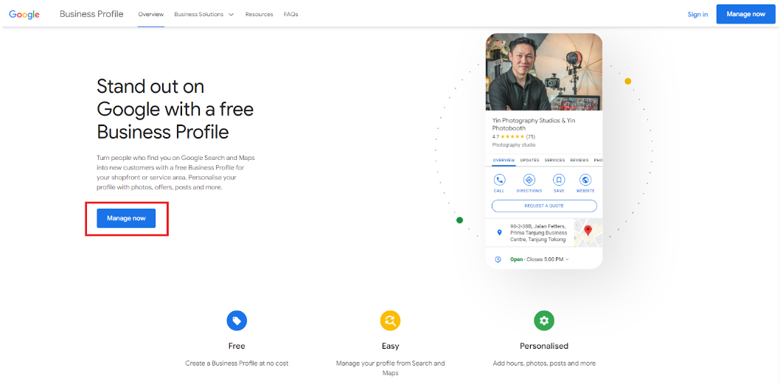Click the 'Personalised' feature heading
The width and height of the screenshot is (780, 387).
coord(544,346)
